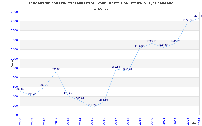Click the 1400 y-axis tick label

click(x=14, y=49)
